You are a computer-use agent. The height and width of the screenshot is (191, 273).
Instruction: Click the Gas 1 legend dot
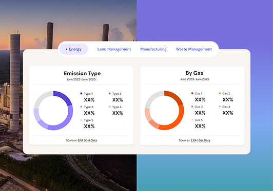click(x=192, y=93)
